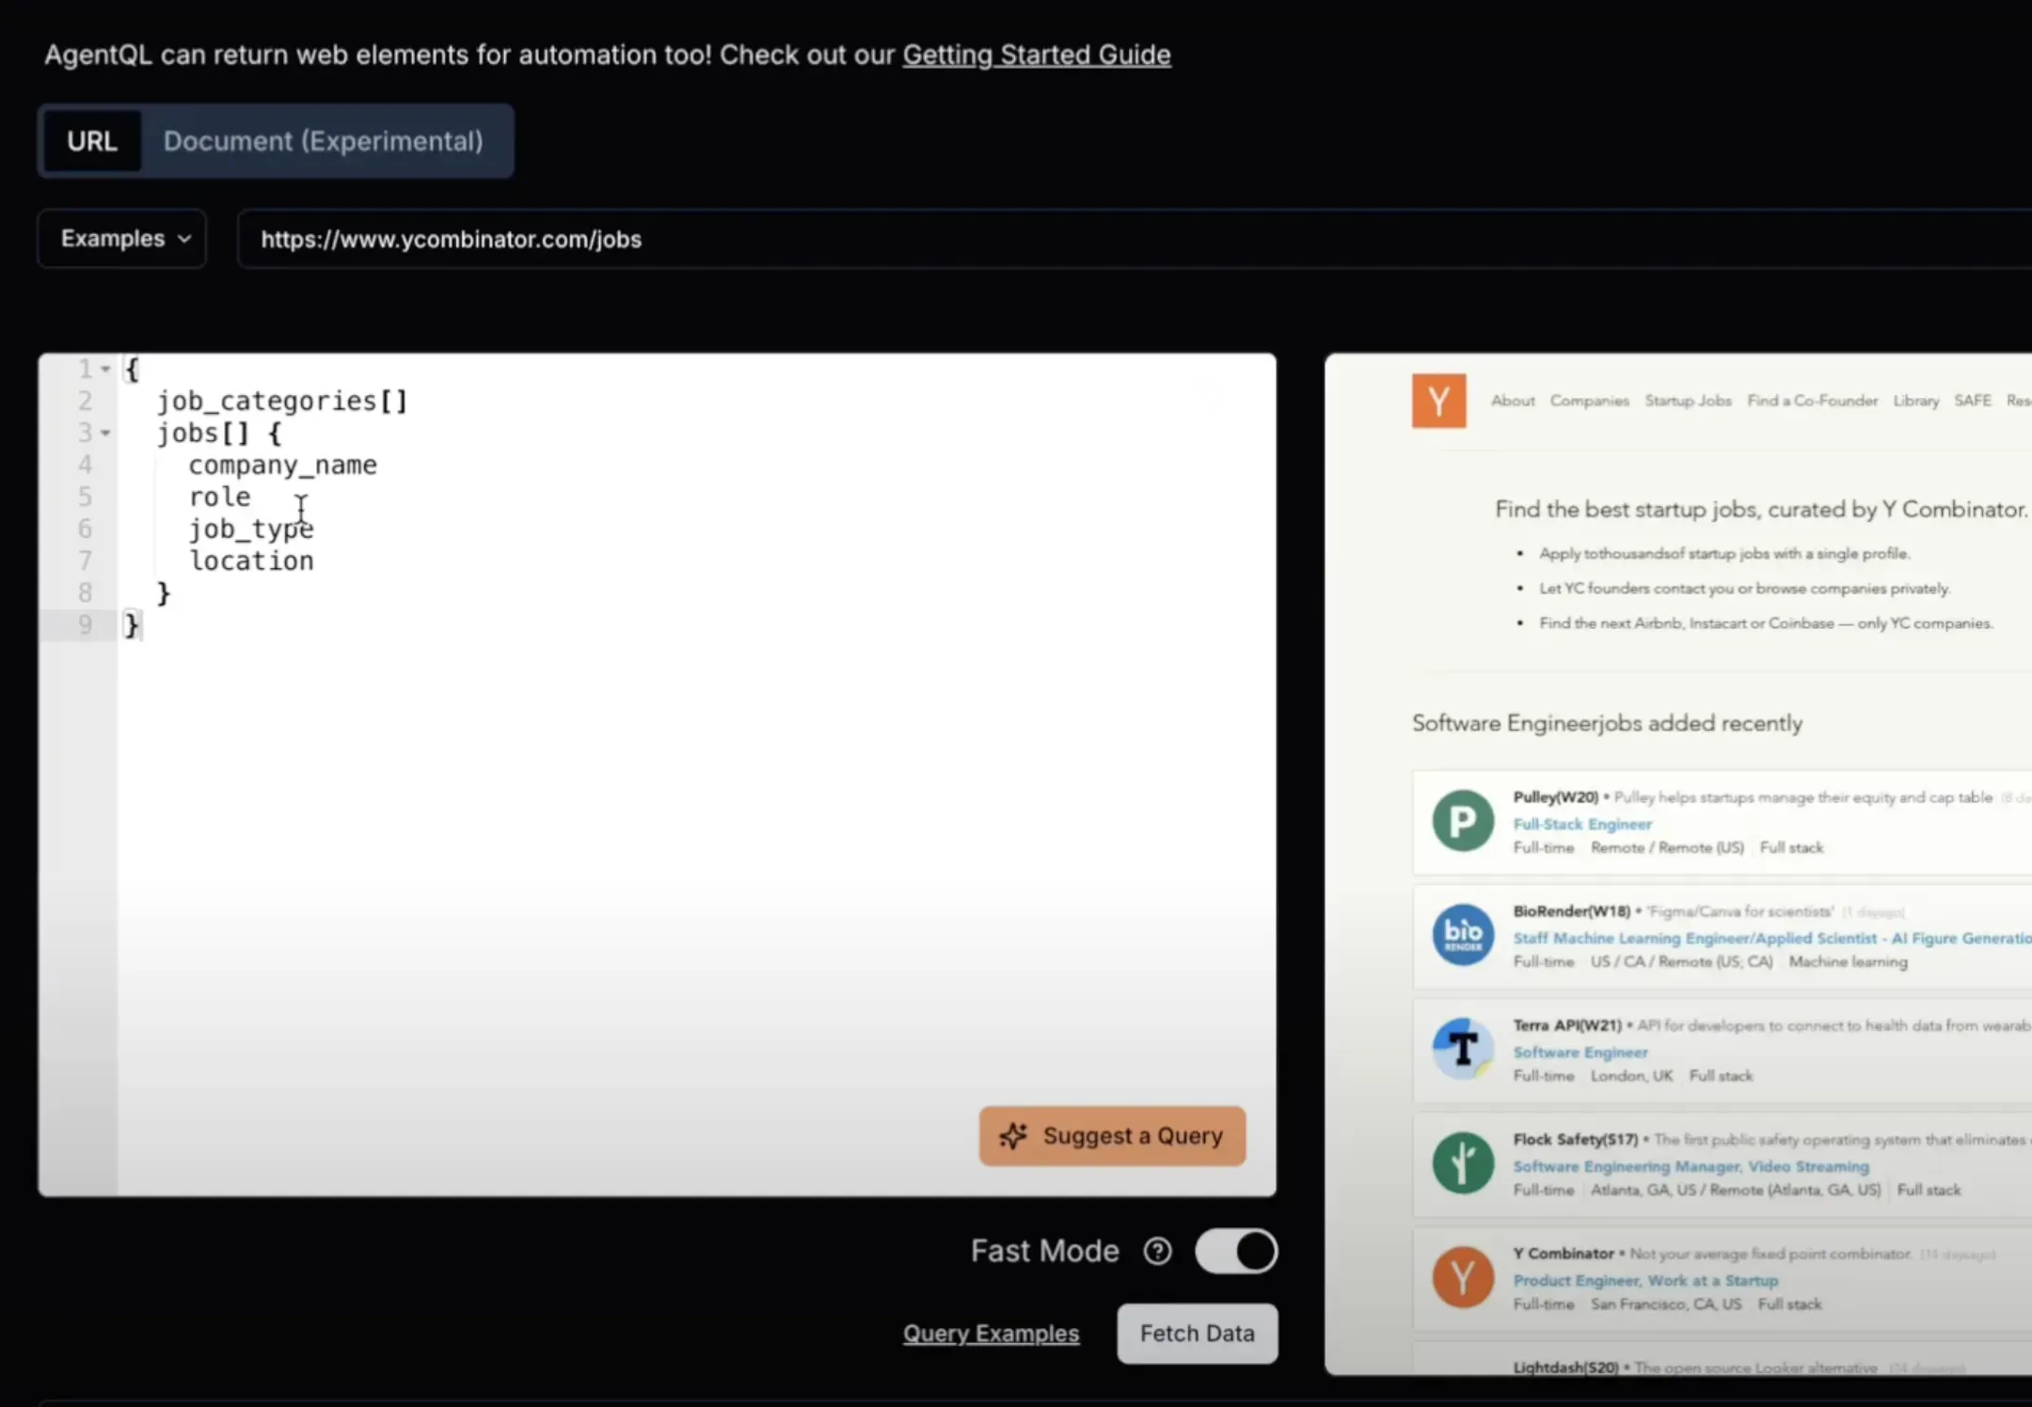Open About in the preview navigation
Viewport: 2032px width, 1407px height.
pos(1513,401)
